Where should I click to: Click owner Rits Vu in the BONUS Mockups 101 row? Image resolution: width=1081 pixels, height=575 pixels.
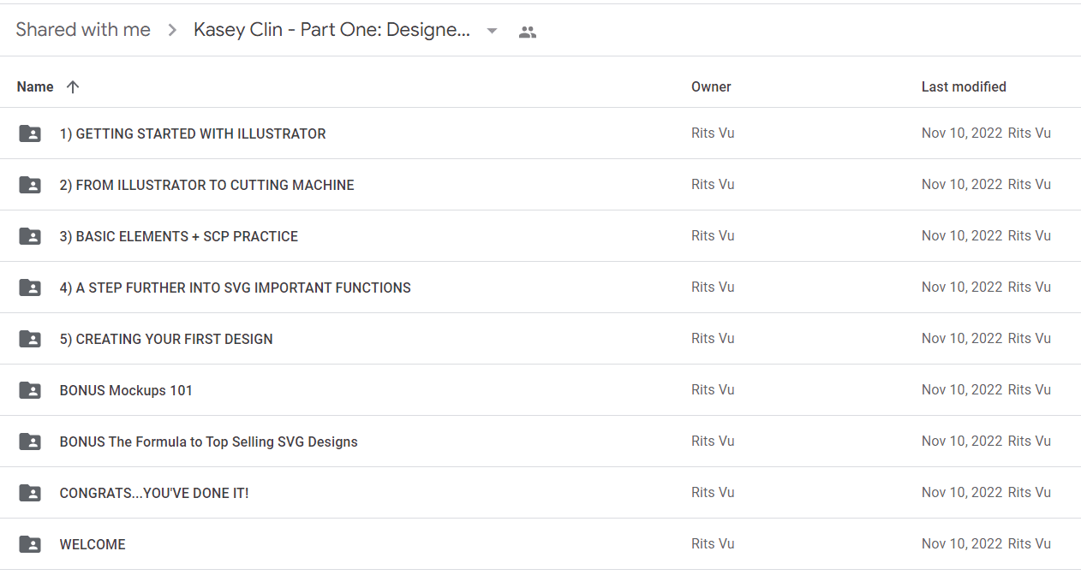point(713,390)
